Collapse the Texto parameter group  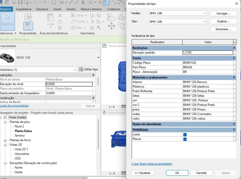[234, 58]
